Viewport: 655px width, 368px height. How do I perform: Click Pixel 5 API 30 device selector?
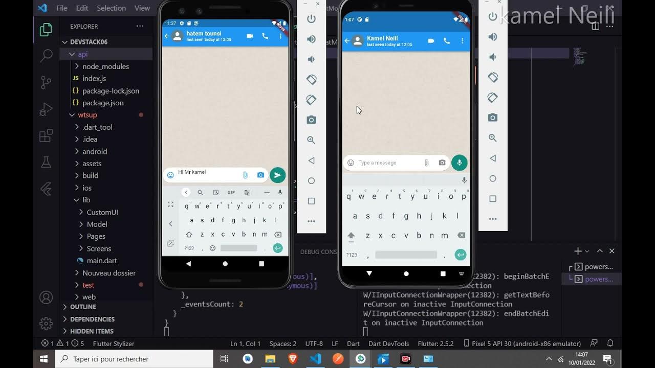coord(522,343)
